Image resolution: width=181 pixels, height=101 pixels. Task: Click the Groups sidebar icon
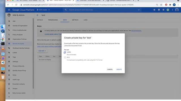point(9,89)
